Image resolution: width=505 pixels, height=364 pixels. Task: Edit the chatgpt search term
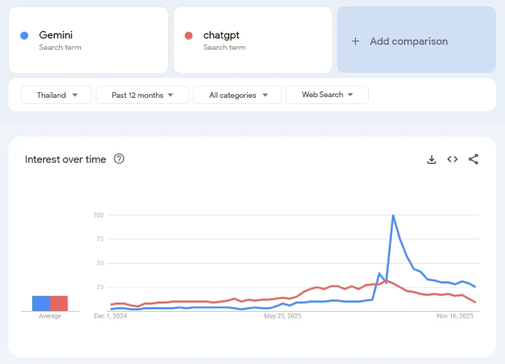click(221, 35)
